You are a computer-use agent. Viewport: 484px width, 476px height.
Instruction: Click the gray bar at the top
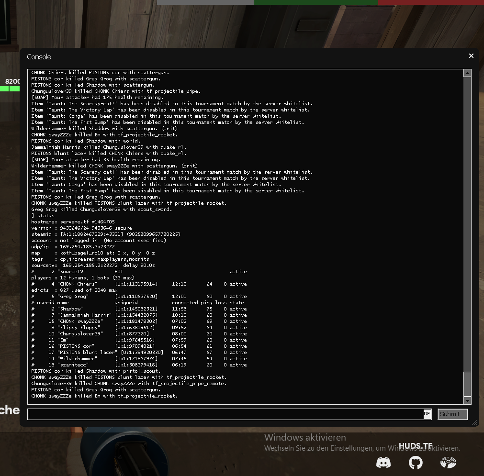(205, 2)
